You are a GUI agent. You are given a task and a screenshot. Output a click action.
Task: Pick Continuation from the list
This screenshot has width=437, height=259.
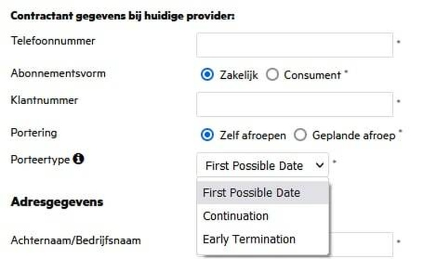[263, 216]
